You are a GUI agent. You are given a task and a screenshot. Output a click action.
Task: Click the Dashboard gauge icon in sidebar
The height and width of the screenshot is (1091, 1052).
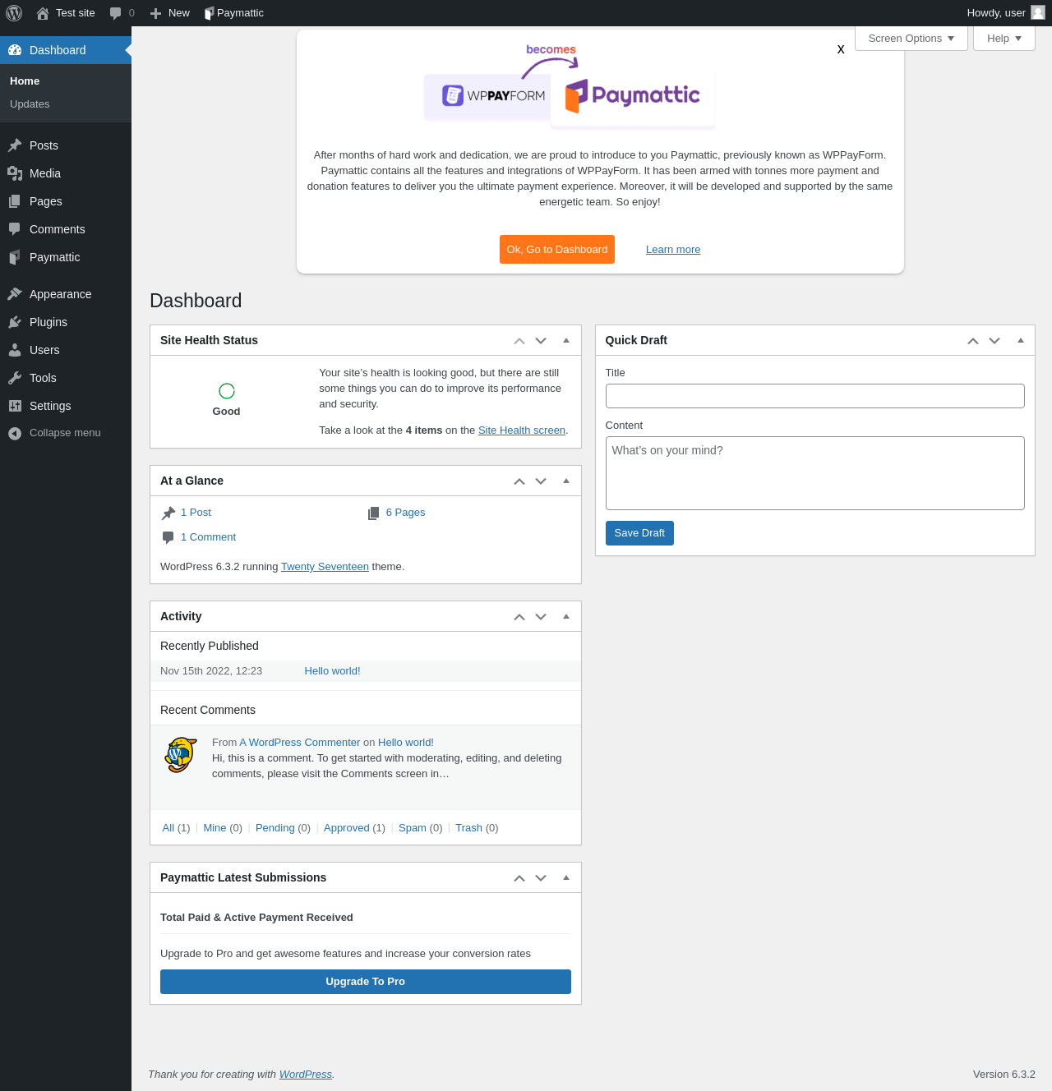coord(15,50)
